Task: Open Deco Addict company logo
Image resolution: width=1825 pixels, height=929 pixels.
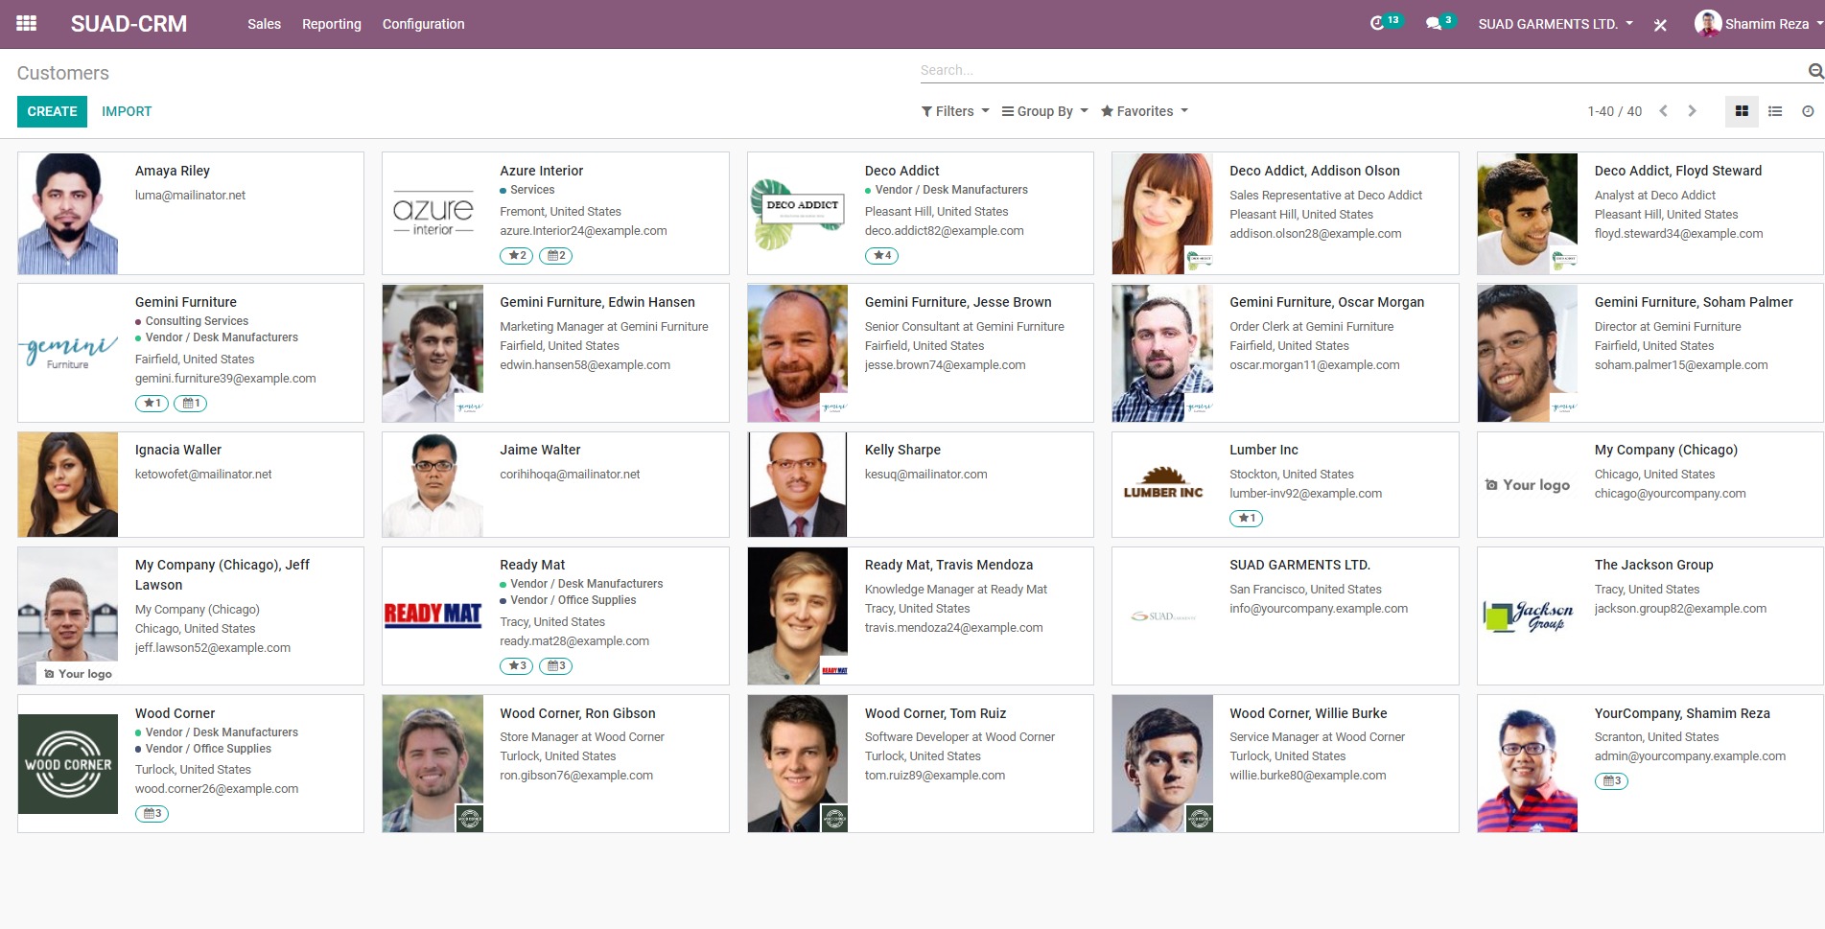Action: pyautogui.click(x=798, y=213)
